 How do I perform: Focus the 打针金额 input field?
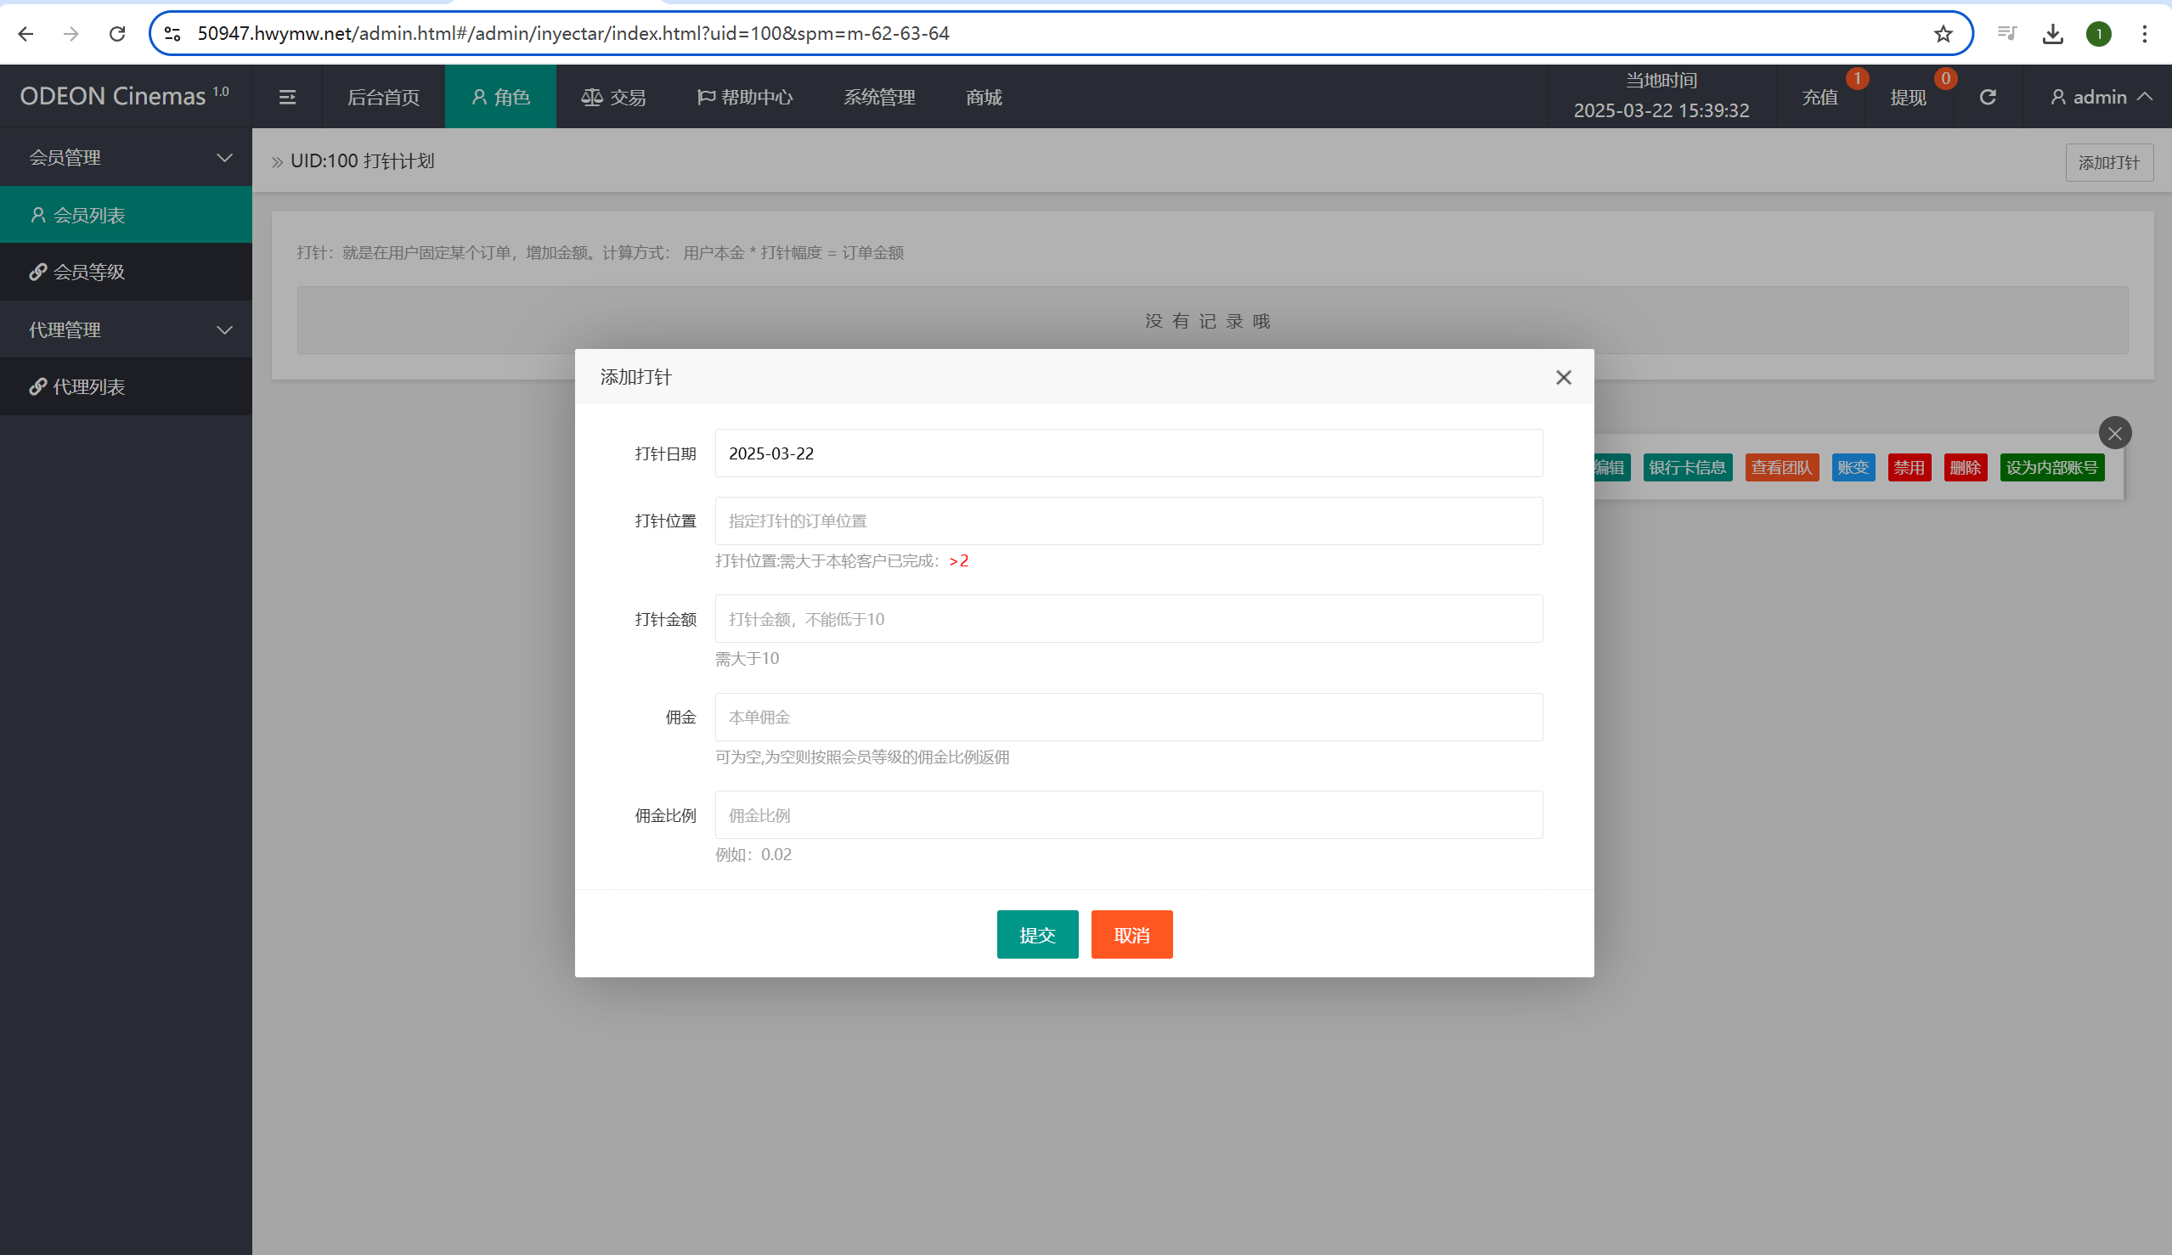1127,618
